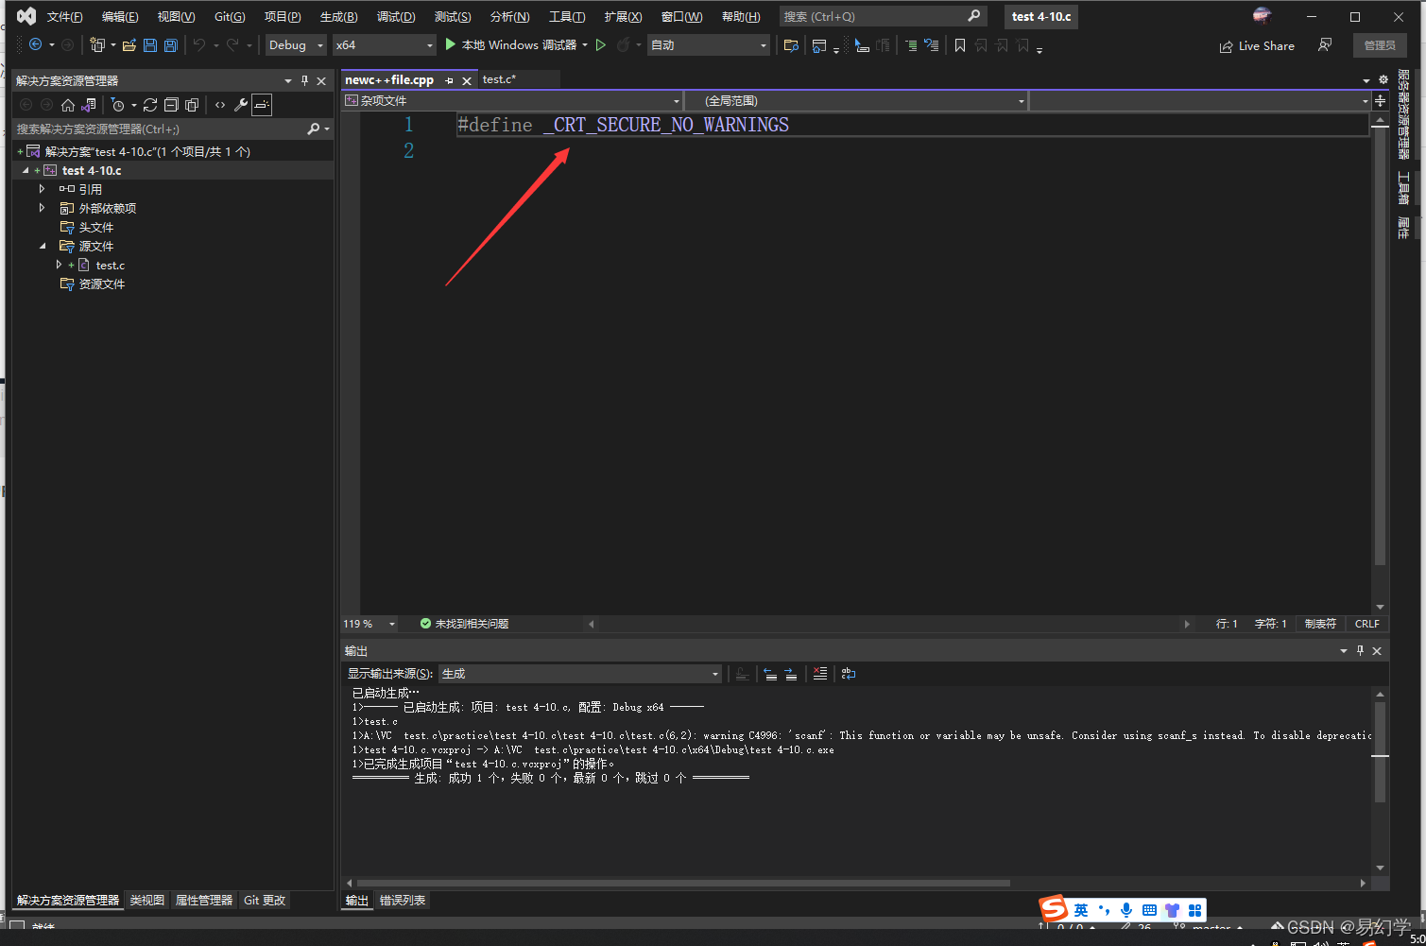Switch to the 错误列表 tab
This screenshot has height=946, width=1426.
403,901
